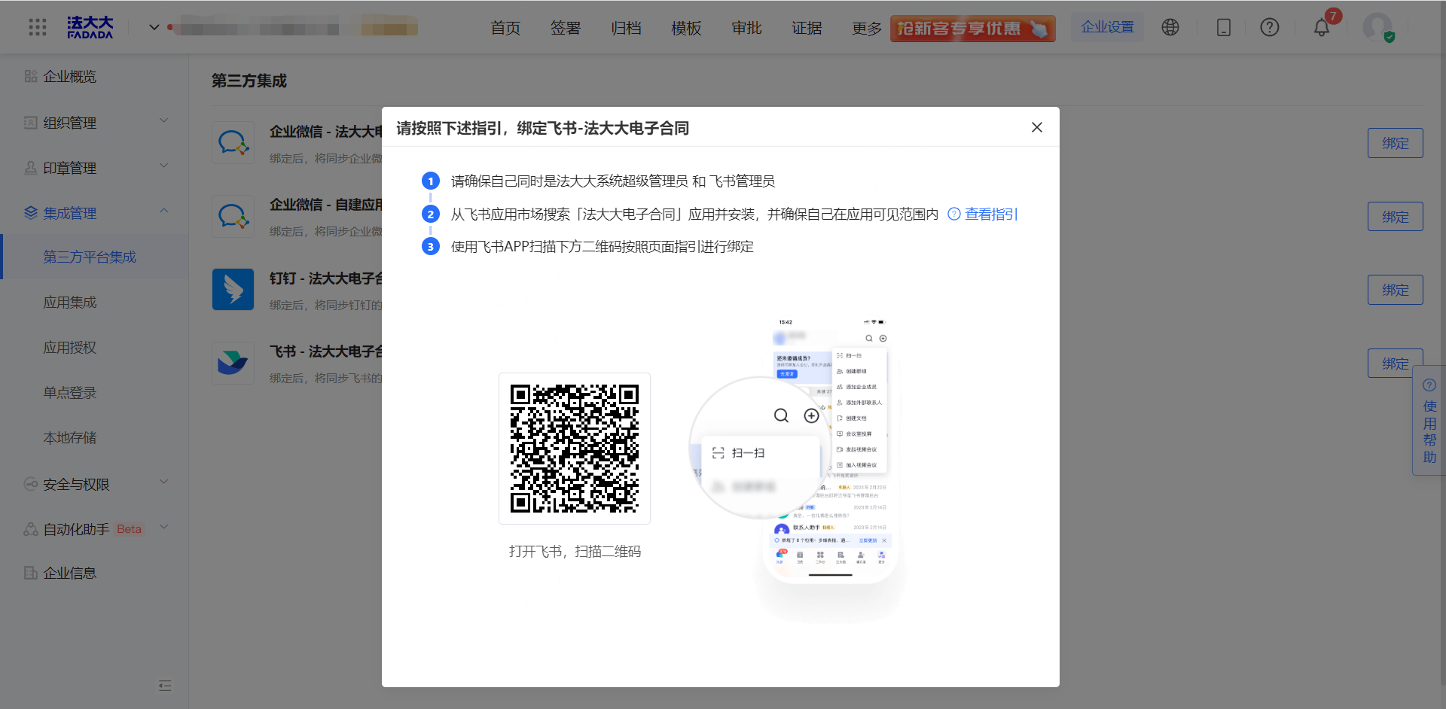Click the Fadada logo

pyautogui.click(x=90, y=28)
